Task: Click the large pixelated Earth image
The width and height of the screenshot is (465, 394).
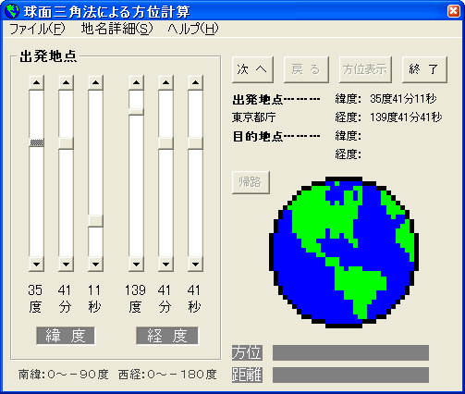Action: 344,252
